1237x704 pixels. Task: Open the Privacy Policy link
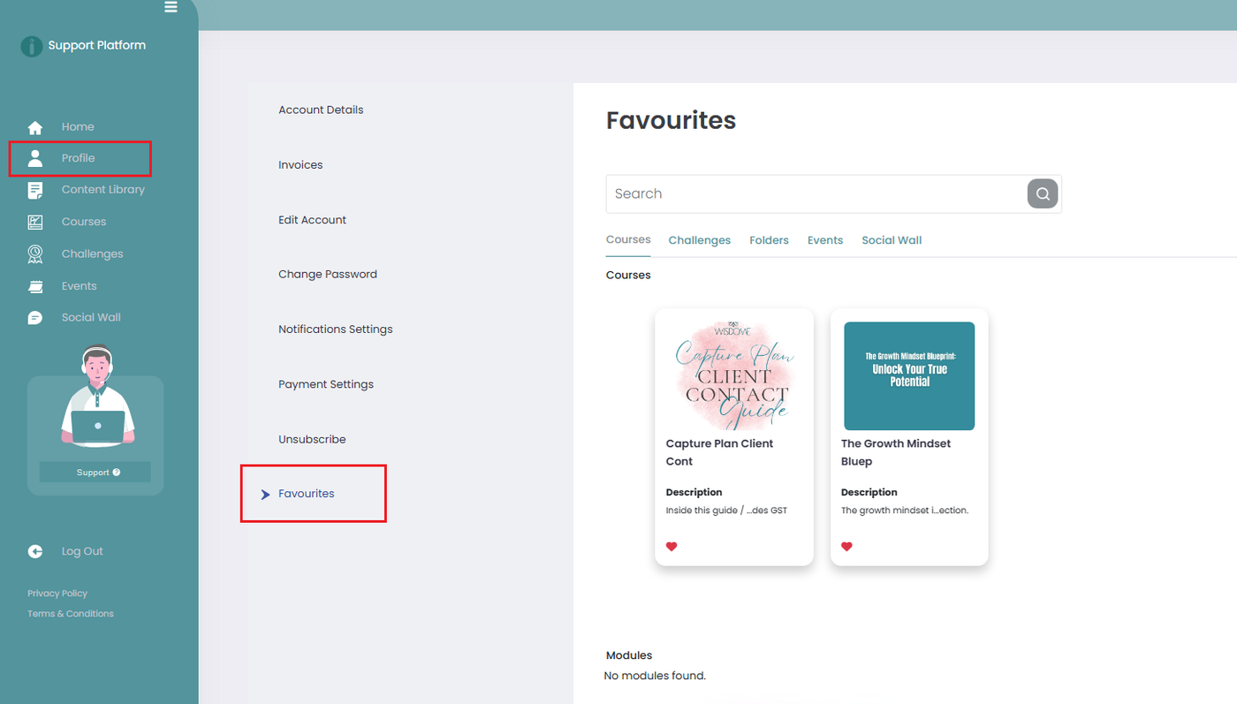click(57, 594)
